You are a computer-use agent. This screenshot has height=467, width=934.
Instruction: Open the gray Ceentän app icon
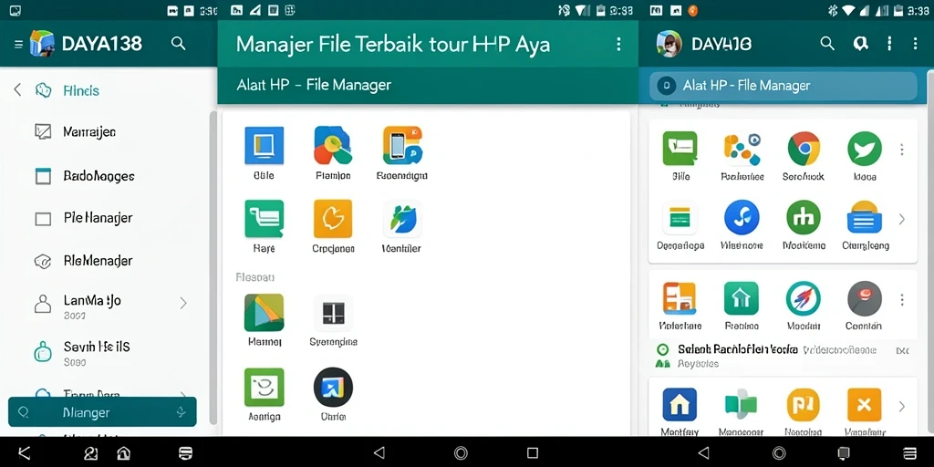click(865, 298)
